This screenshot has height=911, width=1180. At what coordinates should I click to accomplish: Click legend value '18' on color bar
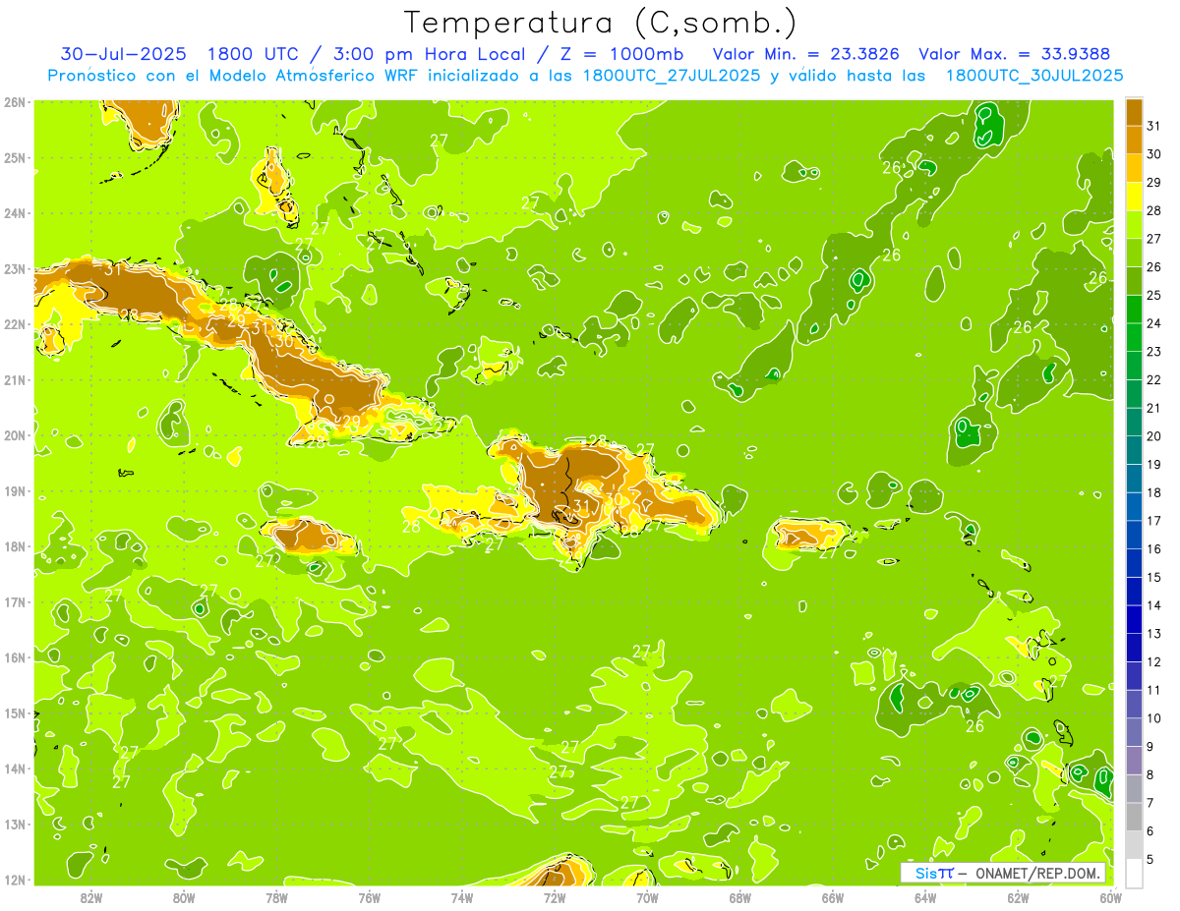pos(1153,492)
